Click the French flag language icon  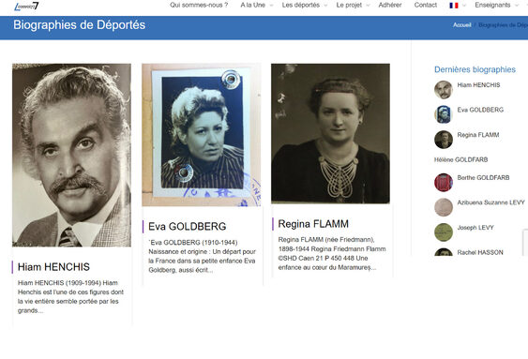[x=454, y=6]
